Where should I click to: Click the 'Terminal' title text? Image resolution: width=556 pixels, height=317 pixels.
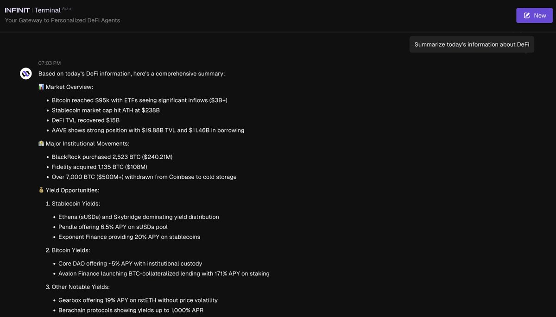pyautogui.click(x=48, y=10)
